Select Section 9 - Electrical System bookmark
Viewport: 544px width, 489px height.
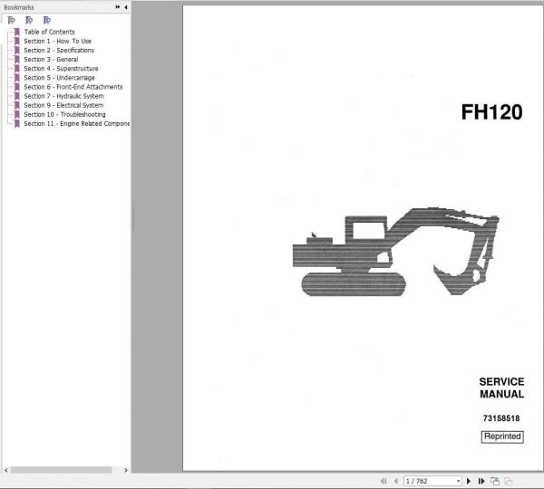[63, 105]
